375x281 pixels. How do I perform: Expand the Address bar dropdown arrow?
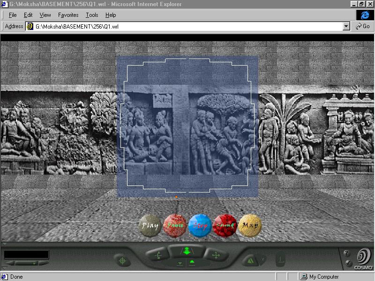pos(346,27)
